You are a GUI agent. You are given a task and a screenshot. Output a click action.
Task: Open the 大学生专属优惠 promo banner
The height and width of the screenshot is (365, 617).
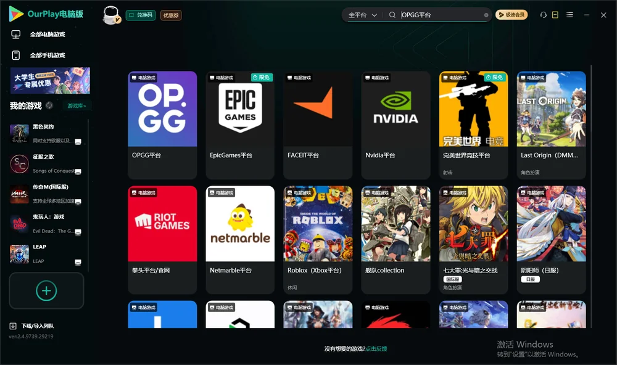pos(50,81)
